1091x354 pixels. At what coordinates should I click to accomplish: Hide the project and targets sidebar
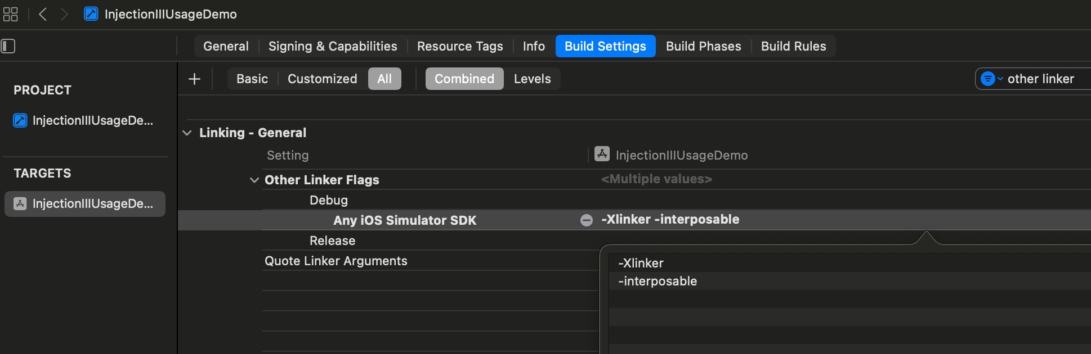(8, 46)
